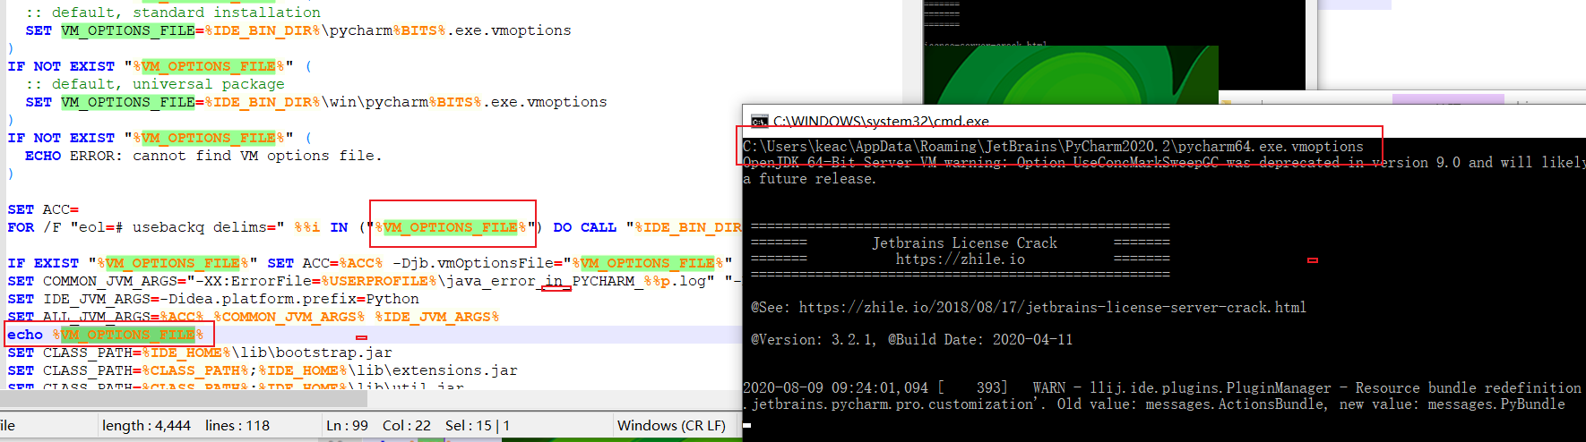Screen dimensions: 1586x442
Task: Click the @Version 3.2.1 build date line
Action: click(x=911, y=340)
